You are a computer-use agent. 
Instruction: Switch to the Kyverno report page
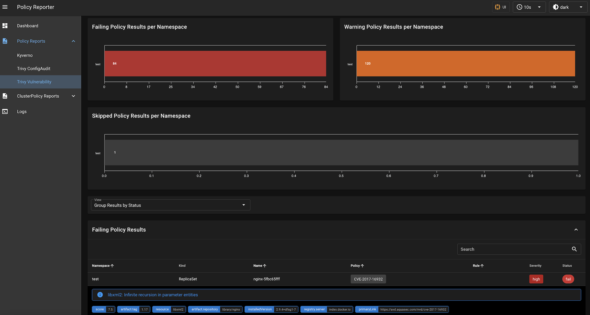(25, 55)
